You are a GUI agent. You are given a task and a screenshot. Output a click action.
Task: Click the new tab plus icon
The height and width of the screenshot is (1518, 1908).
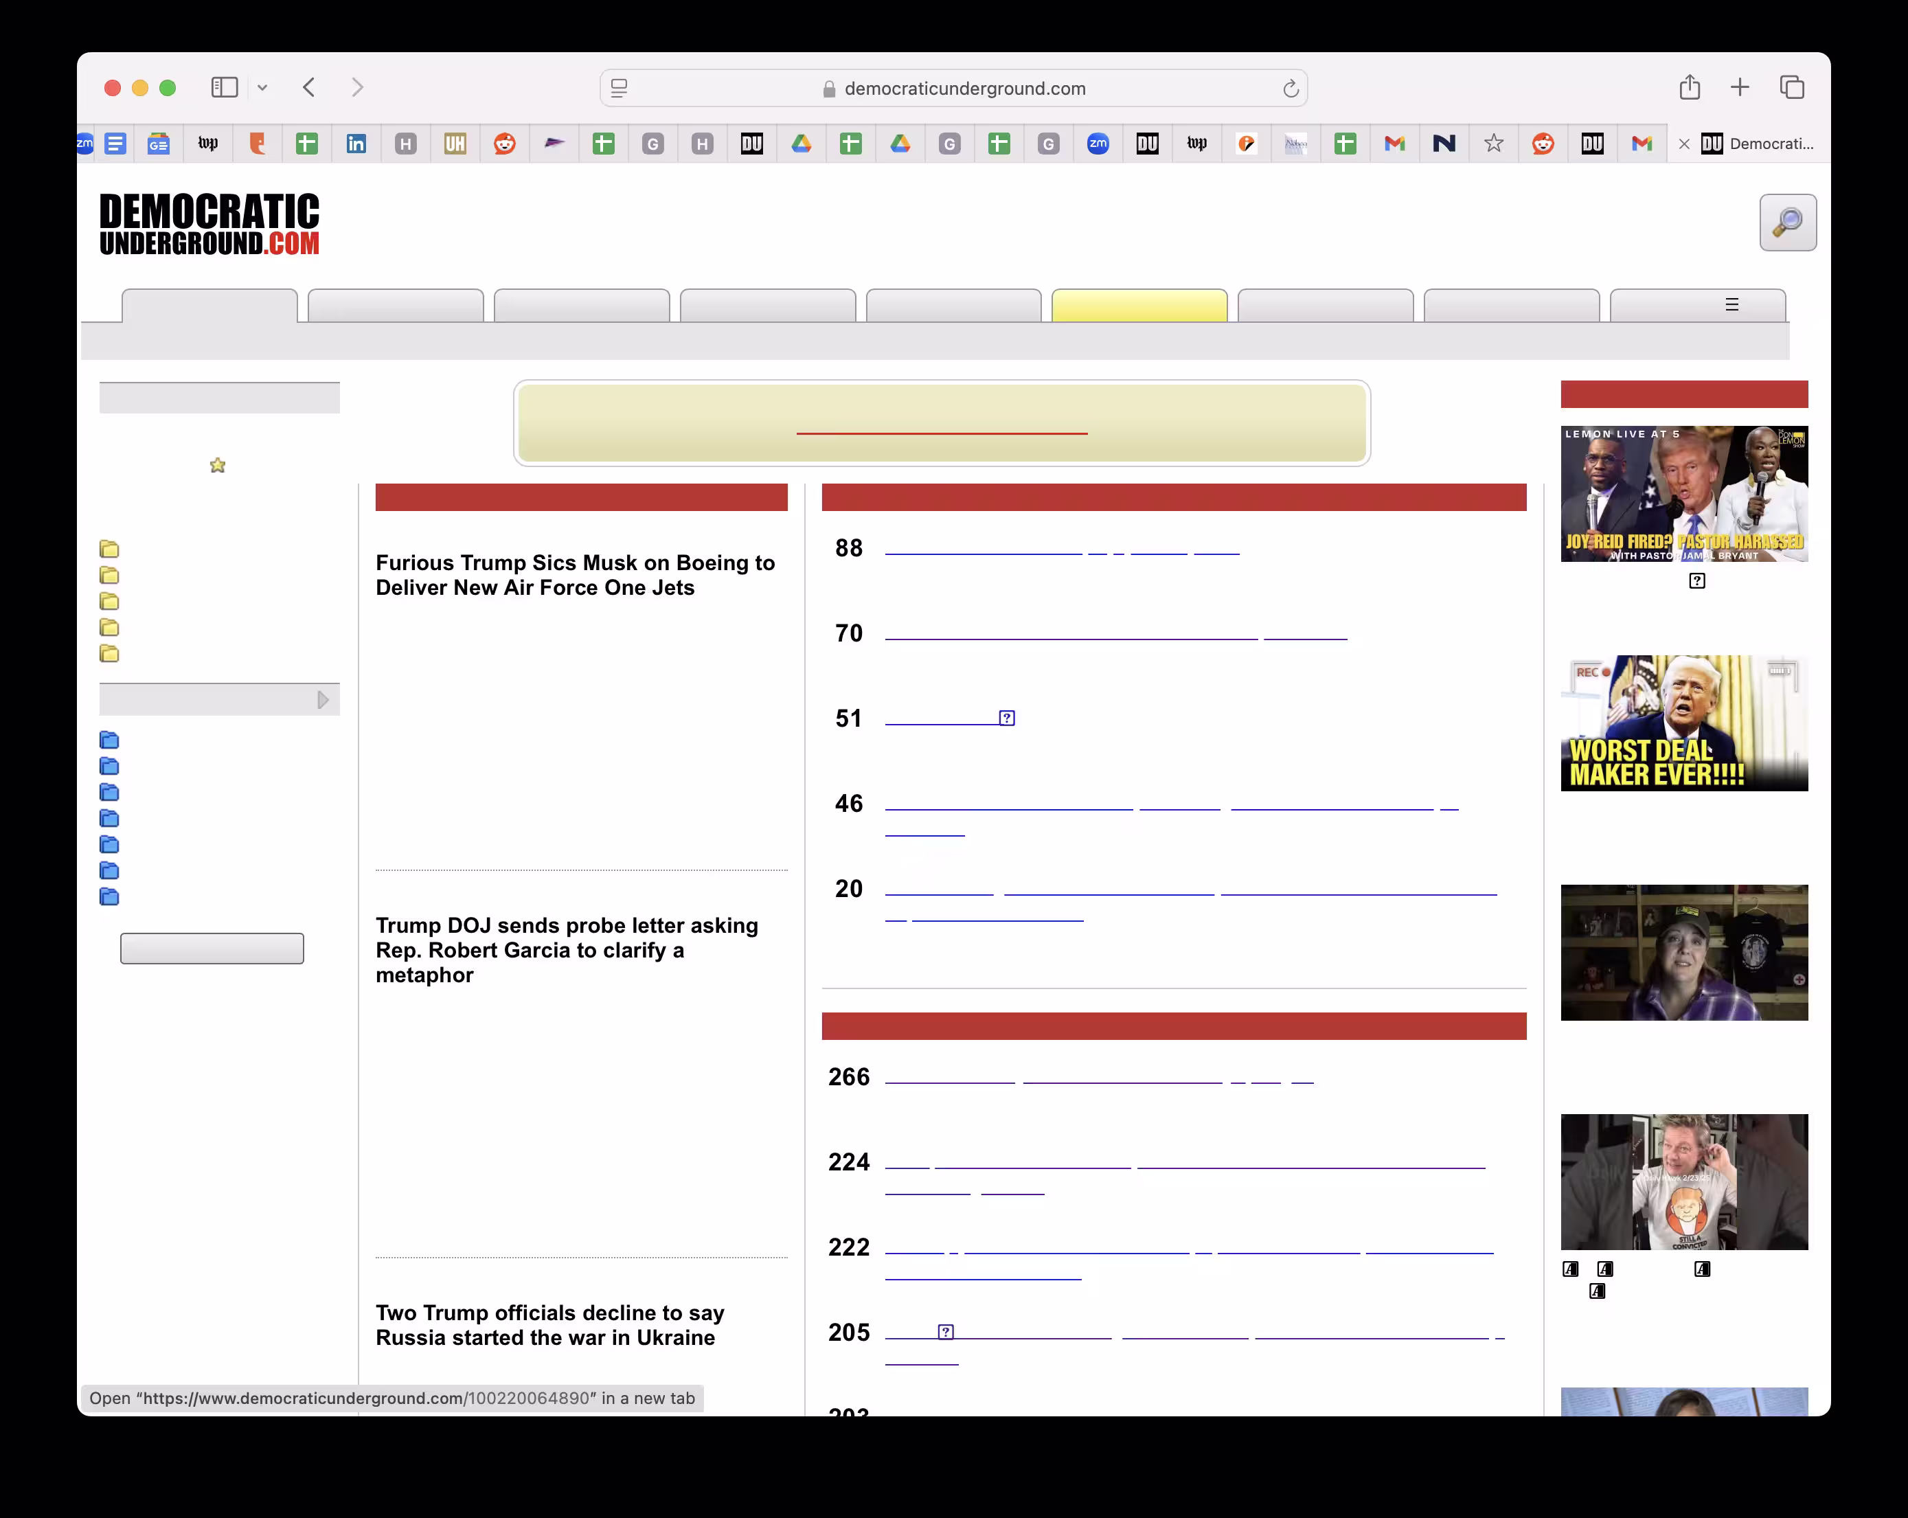(x=1739, y=88)
